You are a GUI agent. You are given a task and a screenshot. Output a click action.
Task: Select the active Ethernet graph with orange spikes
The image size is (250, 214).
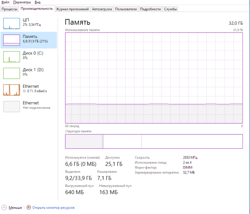(x=11, y=90)
